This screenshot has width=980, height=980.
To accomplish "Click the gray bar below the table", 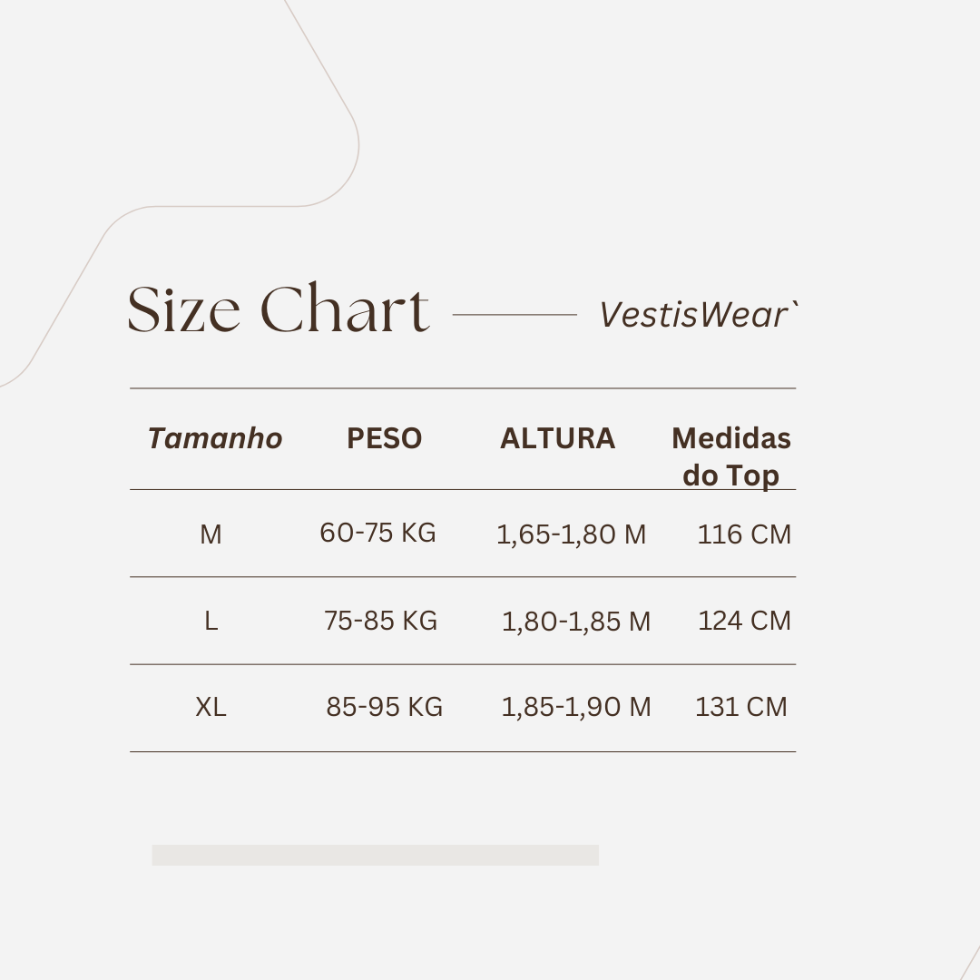I will 375,855.
